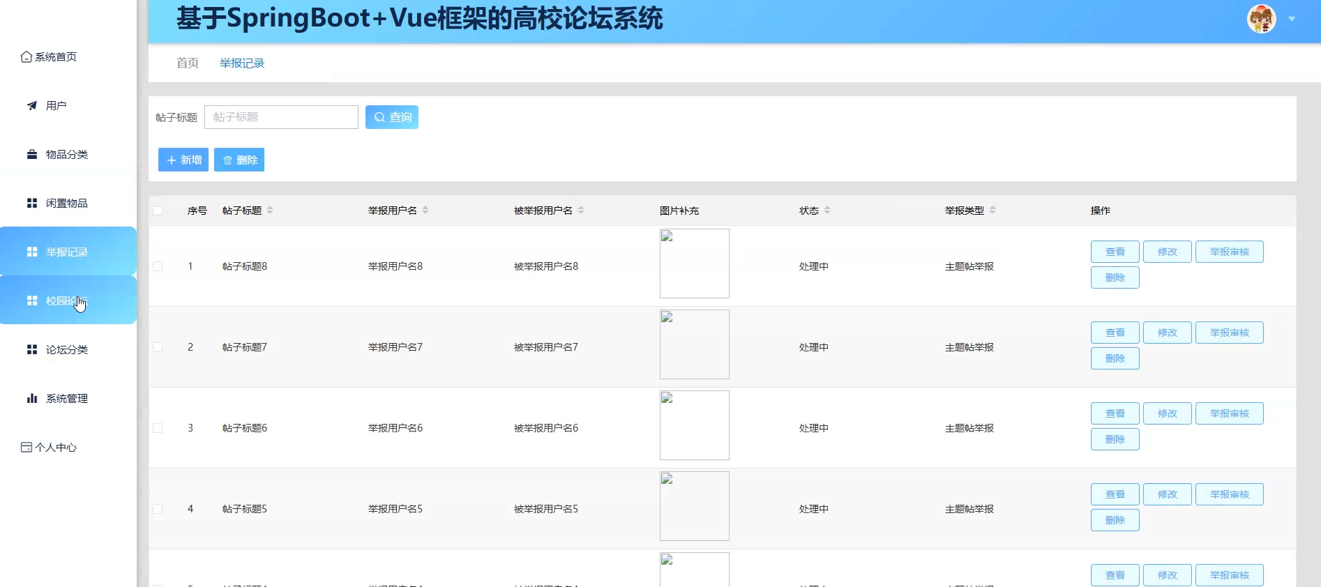Click 修改 for 帖子标题8 row
1321x587 pixels.
point(1168,252)
